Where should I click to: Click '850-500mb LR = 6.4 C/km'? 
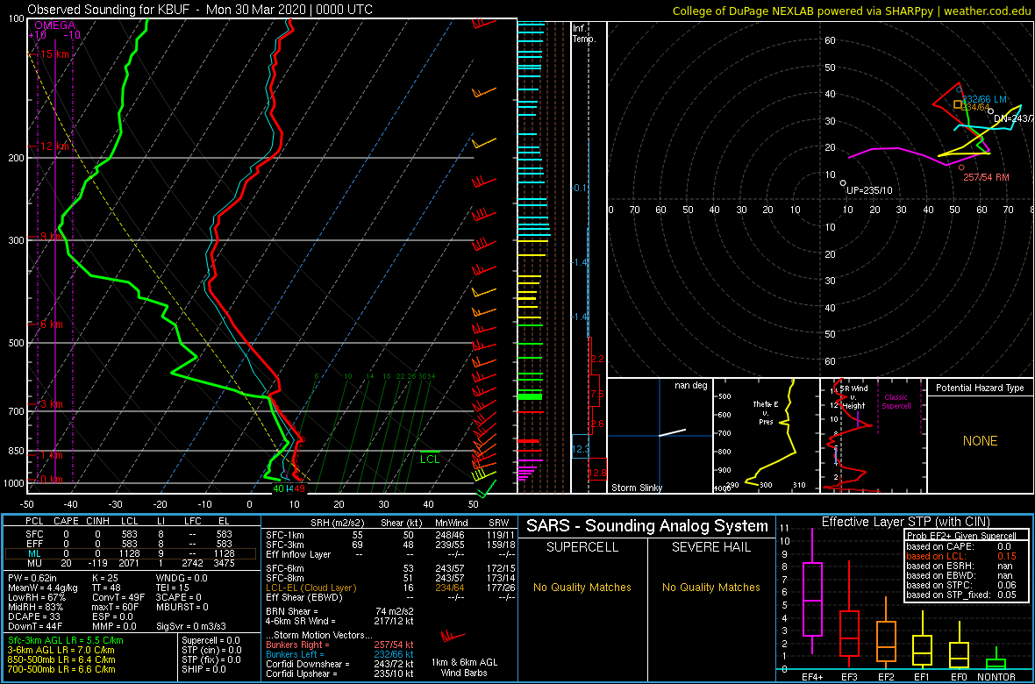tap(61, 659)
